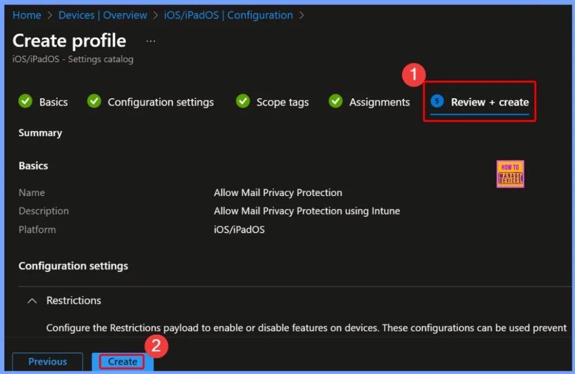Image resolution: width=575 pixels, height=374 pixels.
Task: Open the profile more options ellipsis
Action: pyautogui.click(x=150, y=40)
